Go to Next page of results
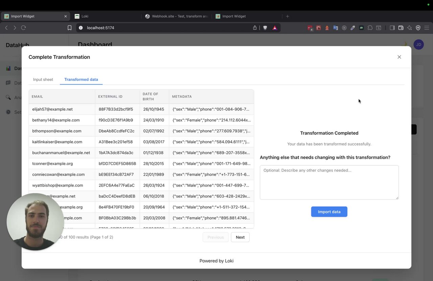The image size is (433, 281). pos(240,237)
